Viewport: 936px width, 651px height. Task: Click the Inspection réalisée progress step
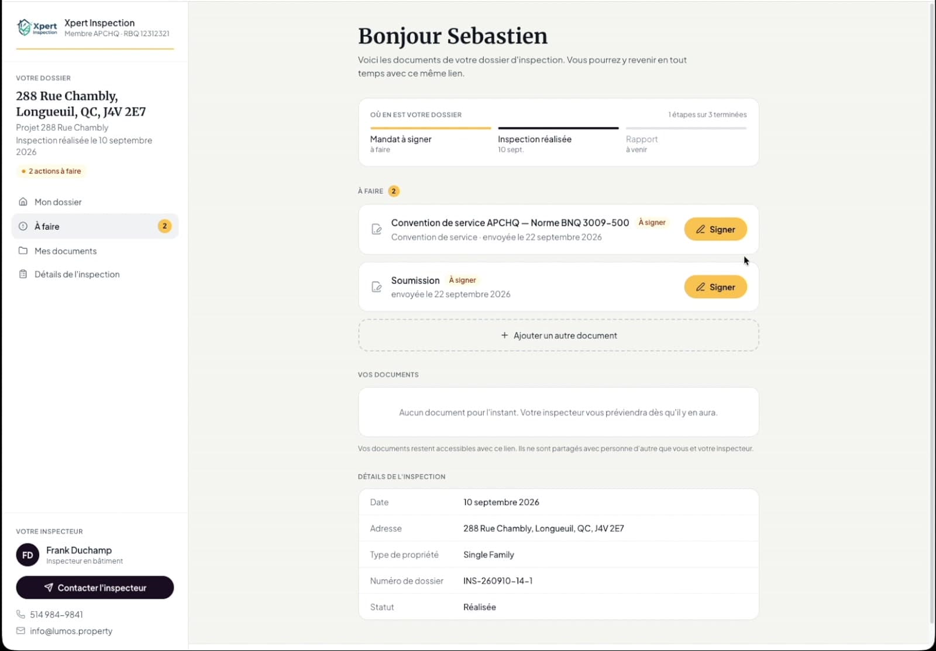pos(558,140)
